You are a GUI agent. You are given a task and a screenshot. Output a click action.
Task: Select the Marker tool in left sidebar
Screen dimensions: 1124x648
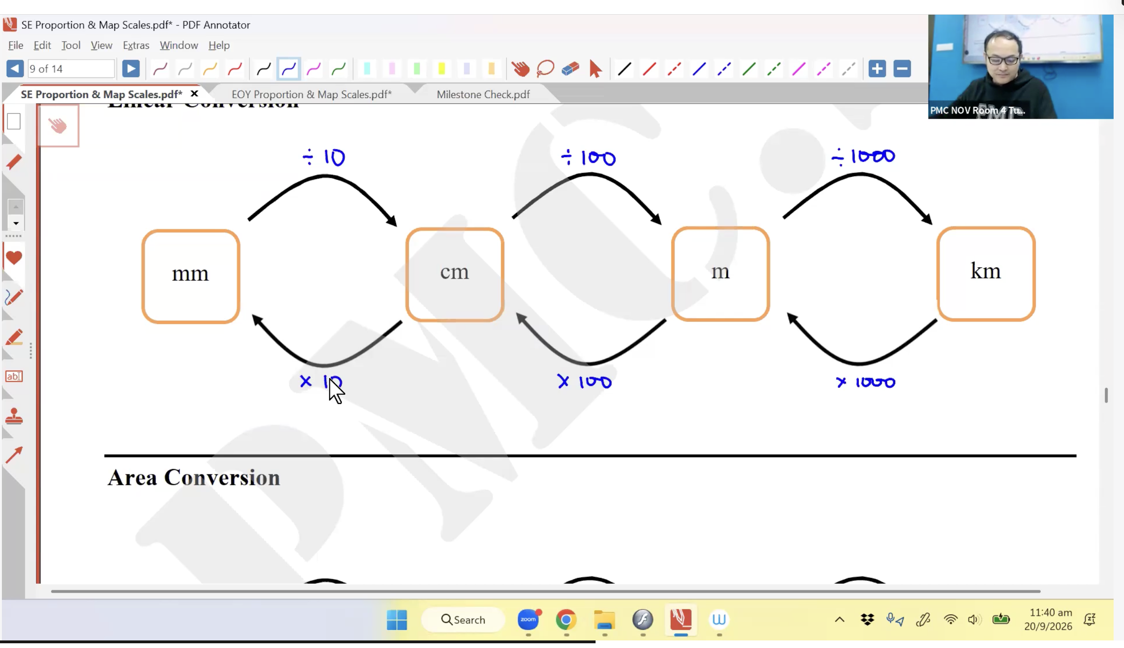coord(14,338)
